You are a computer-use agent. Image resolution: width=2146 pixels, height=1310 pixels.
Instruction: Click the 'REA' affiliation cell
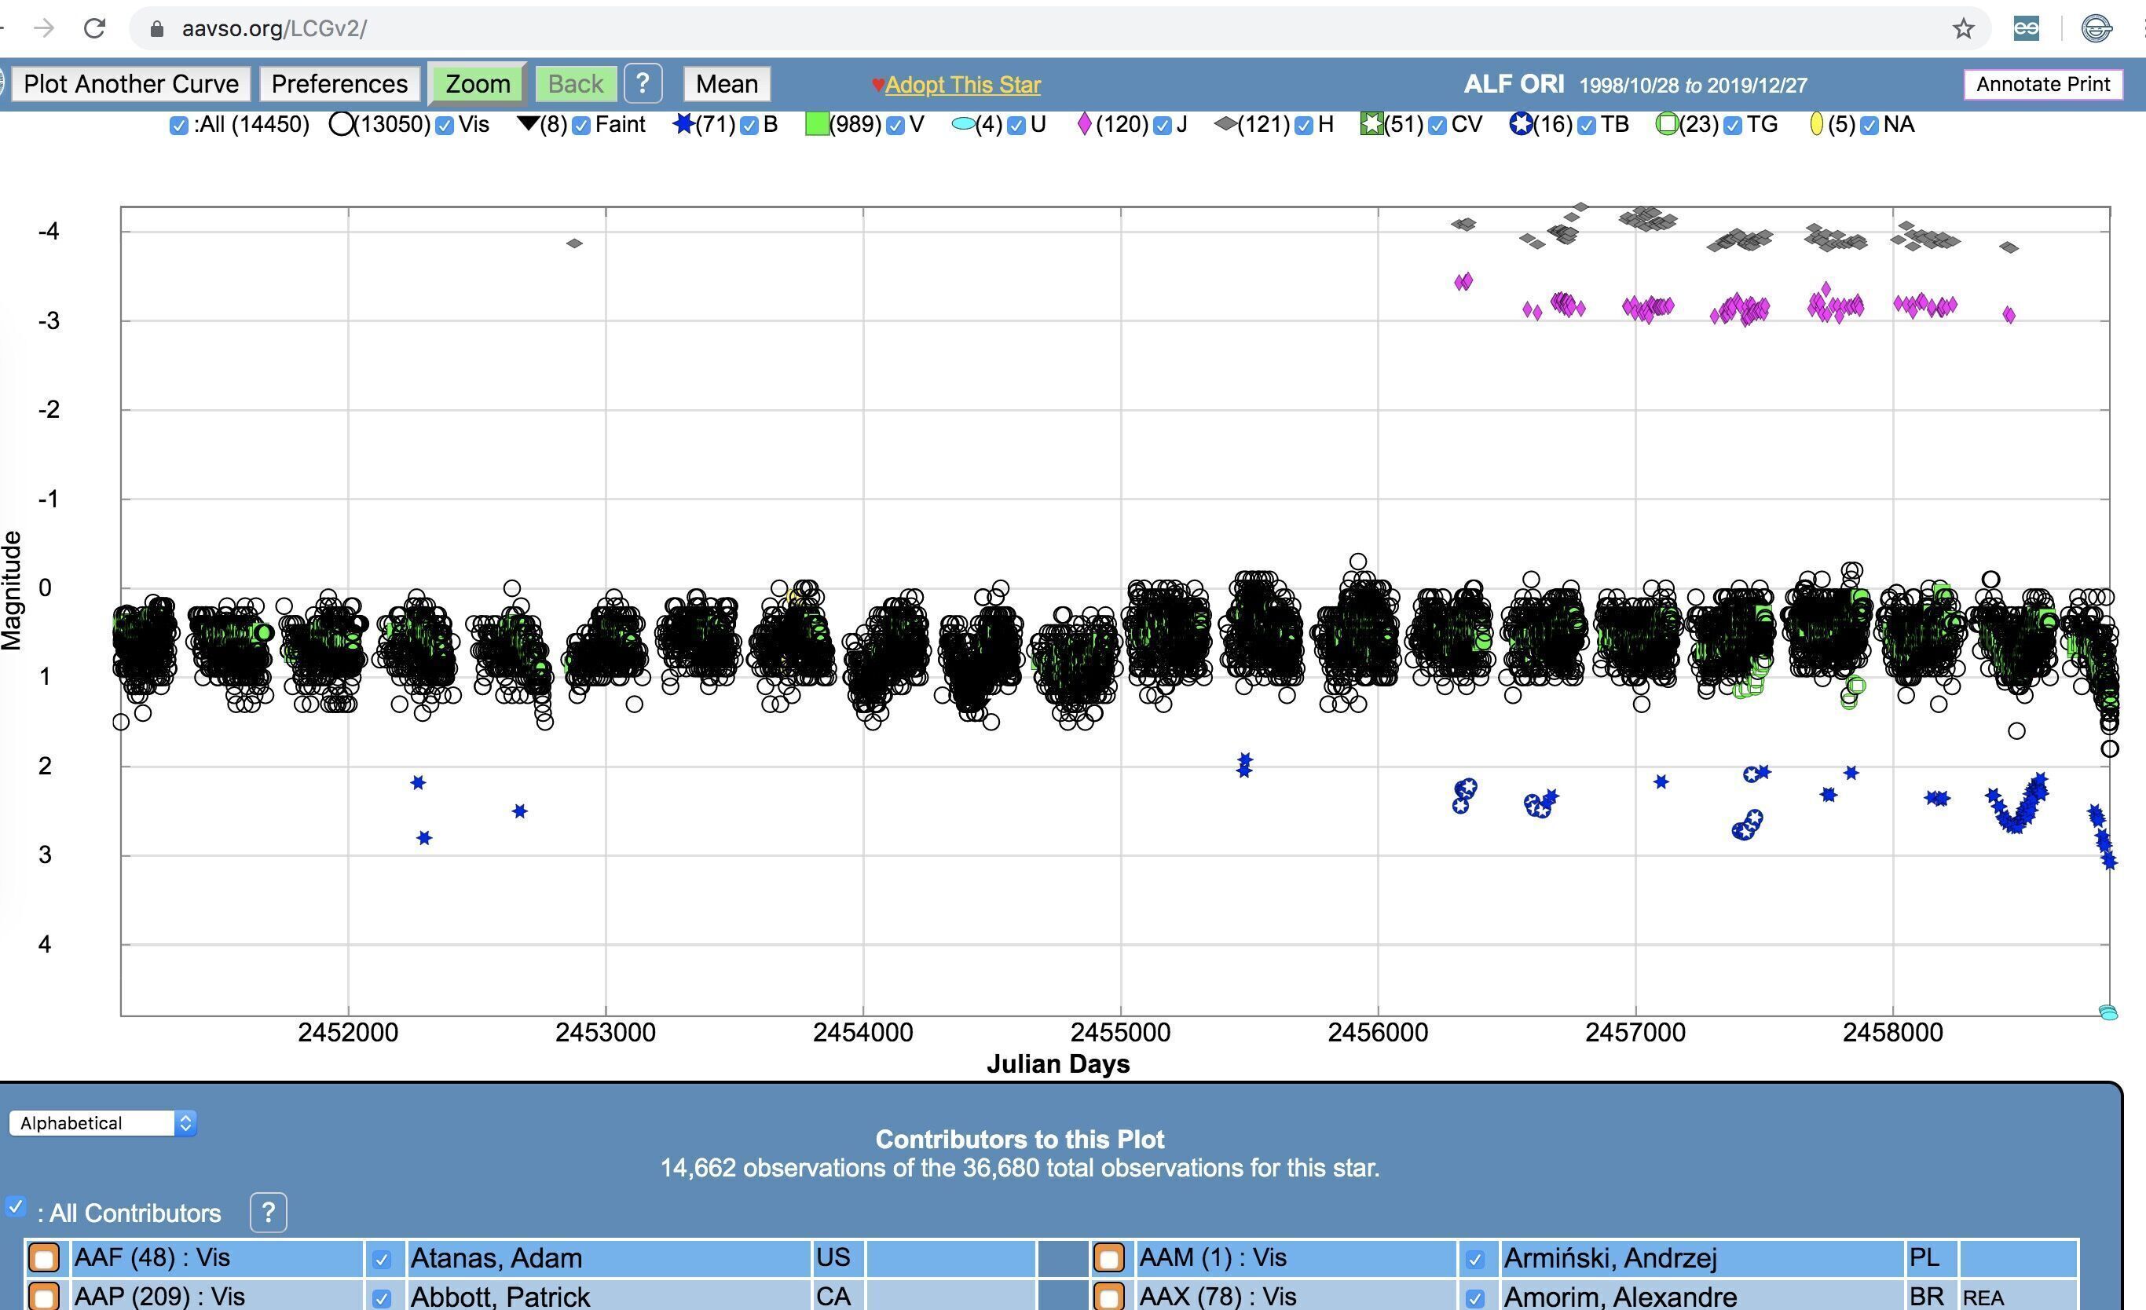(x=2018, y=1296)
